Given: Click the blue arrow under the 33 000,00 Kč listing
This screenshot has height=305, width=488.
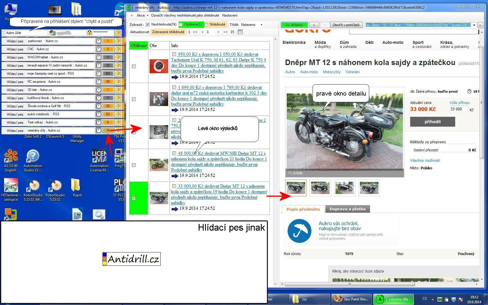Looking at the screenshot, I should point(175,209).
